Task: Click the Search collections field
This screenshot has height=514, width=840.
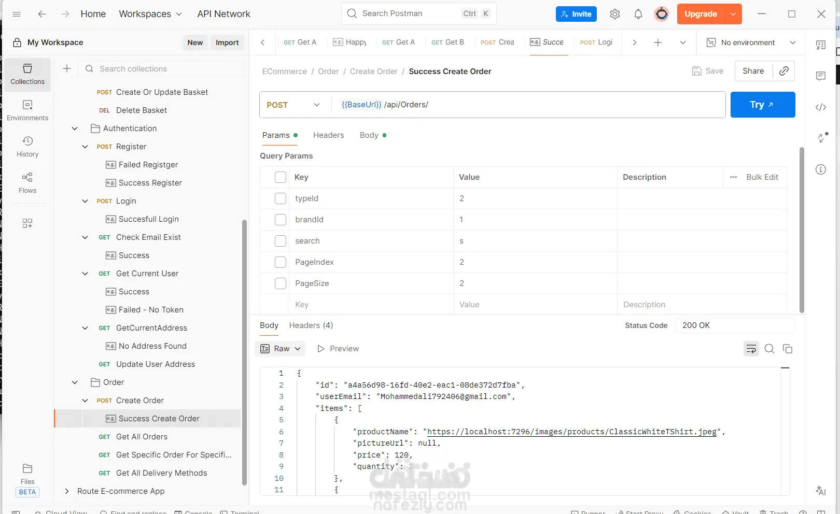Action: pyautogui.click(x=161, y=68)
